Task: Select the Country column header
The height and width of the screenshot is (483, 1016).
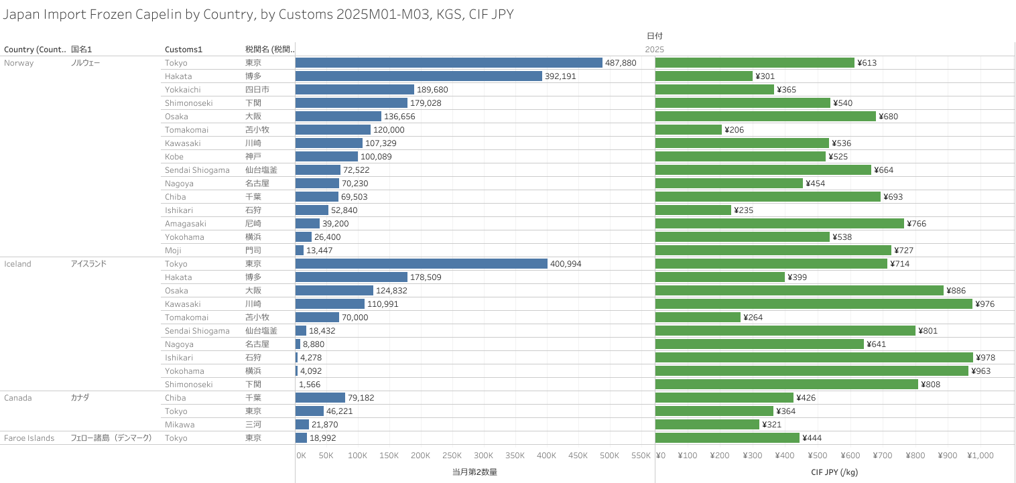Action: [35, 49]
